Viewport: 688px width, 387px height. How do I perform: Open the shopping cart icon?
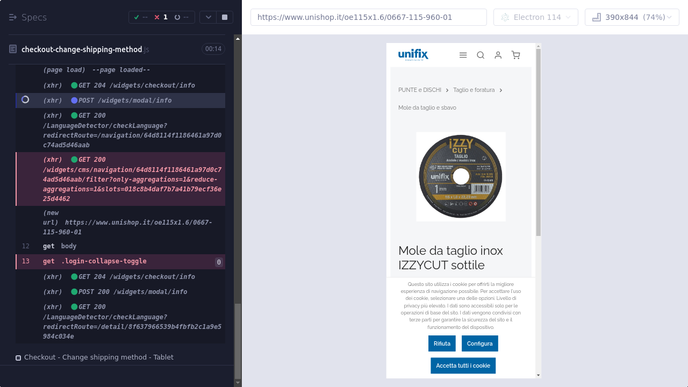point(515,55)
